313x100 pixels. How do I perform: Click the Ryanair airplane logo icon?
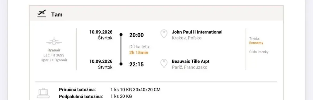point(54,42)
